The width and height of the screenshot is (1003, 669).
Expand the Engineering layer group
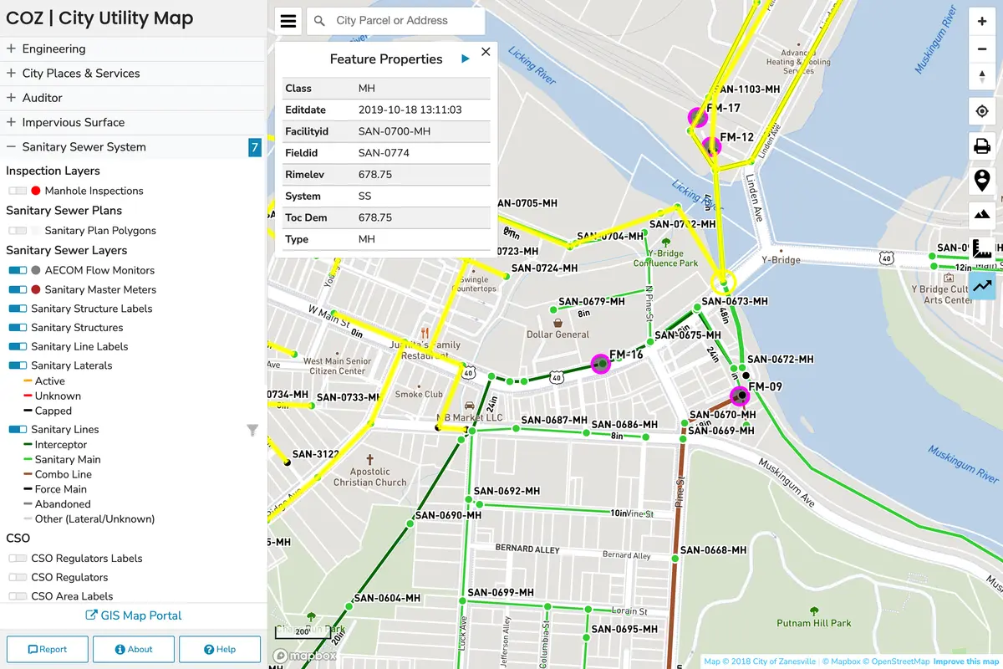tap(12, 49)
